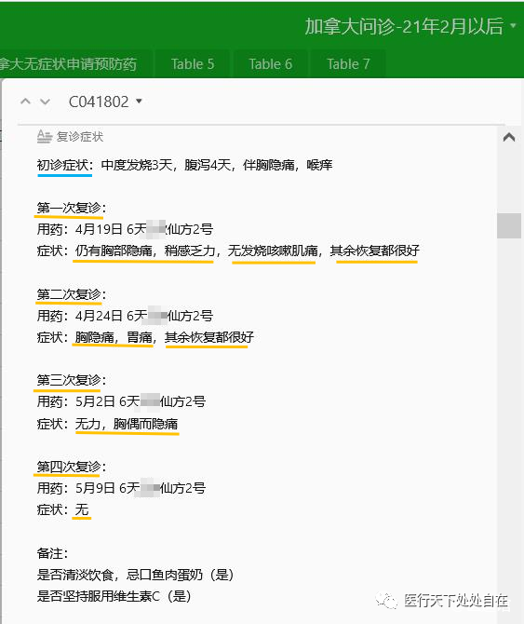Click the 4月19日 medication line
This screenshot has height=624, width=524.
point(125,229)
